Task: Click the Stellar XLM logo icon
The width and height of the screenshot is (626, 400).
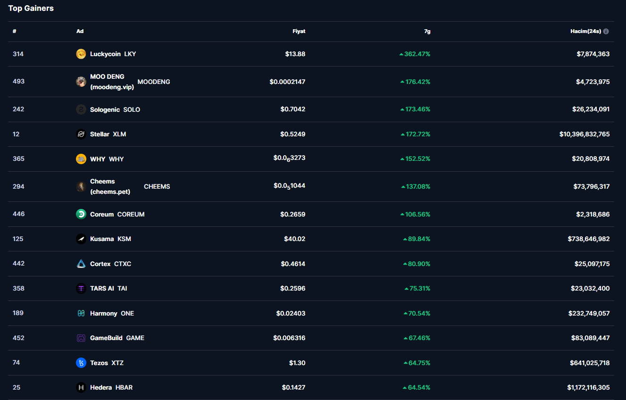Action: click(x=81, y=134)
